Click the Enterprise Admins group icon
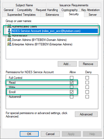 9,44
